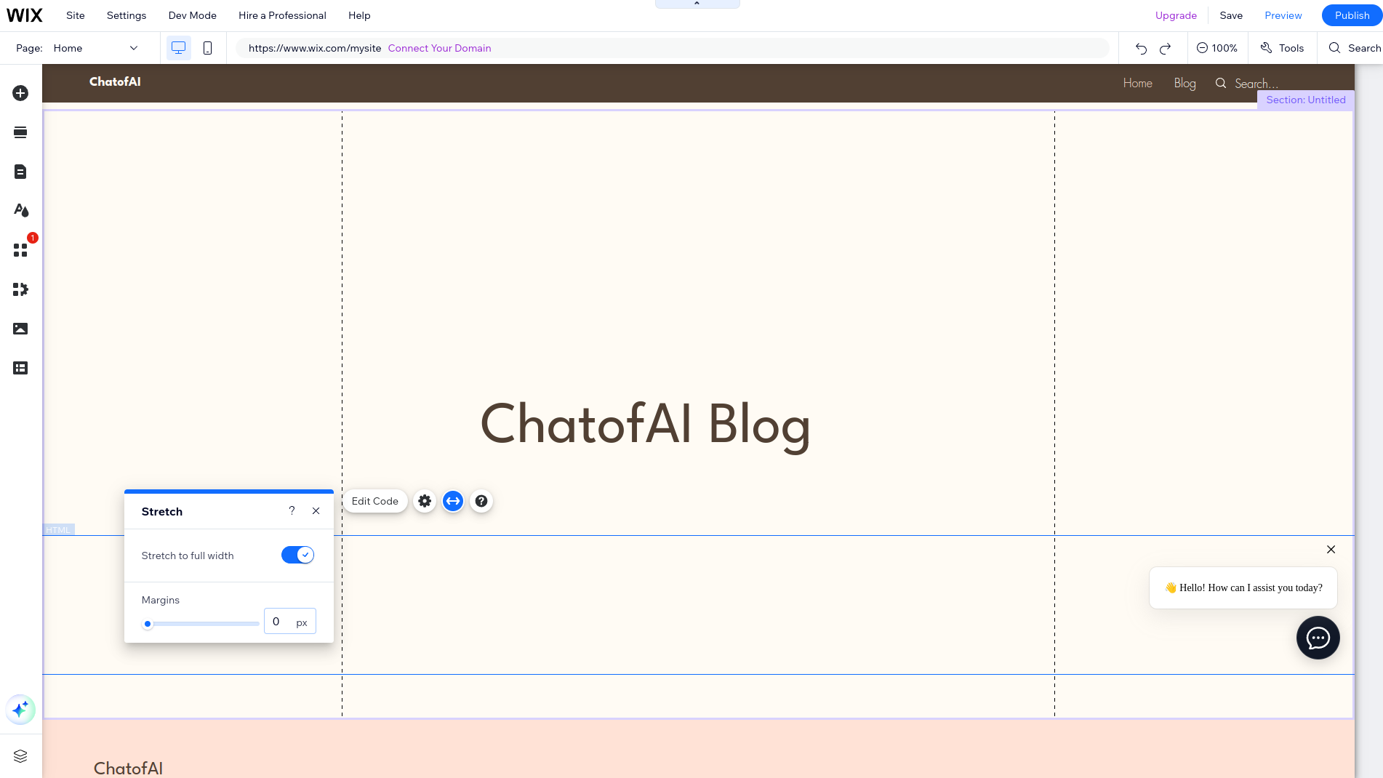Click the Connect Your Domain link

point(440,48)
